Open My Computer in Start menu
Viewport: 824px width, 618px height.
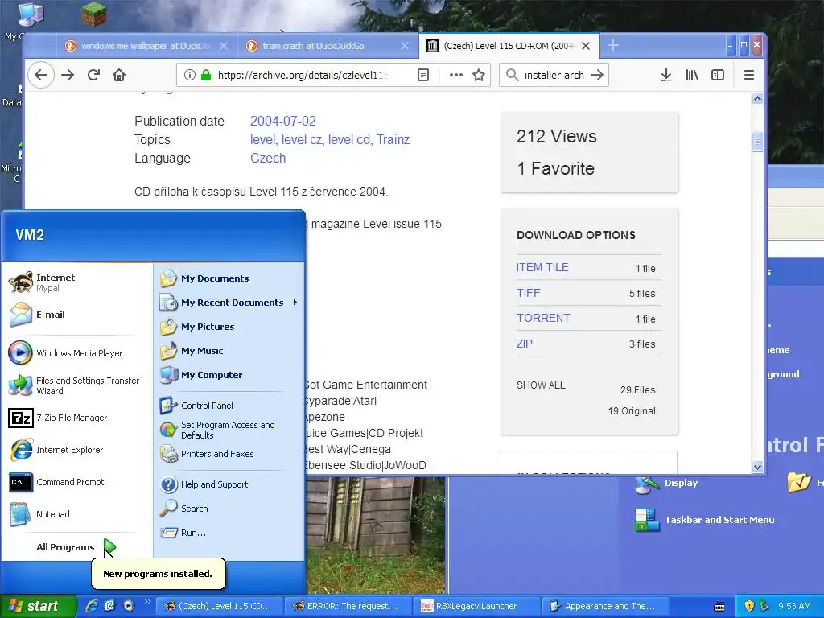[229, 375]
